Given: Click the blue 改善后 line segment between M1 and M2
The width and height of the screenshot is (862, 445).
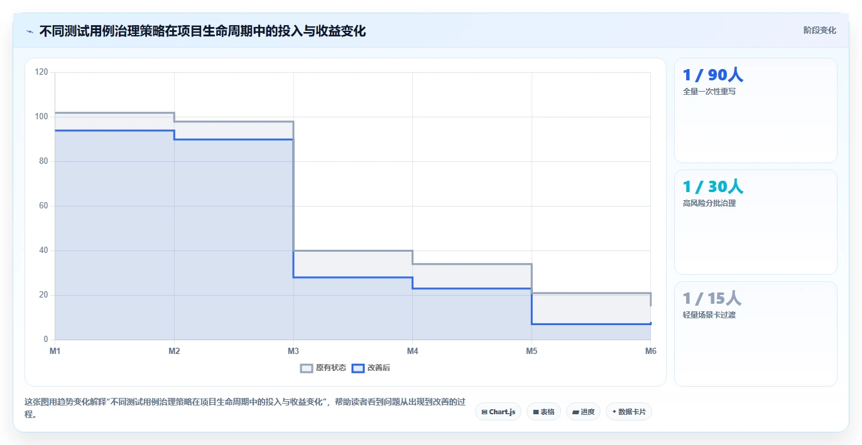Looking at the screenshot, I should [114, 131].
